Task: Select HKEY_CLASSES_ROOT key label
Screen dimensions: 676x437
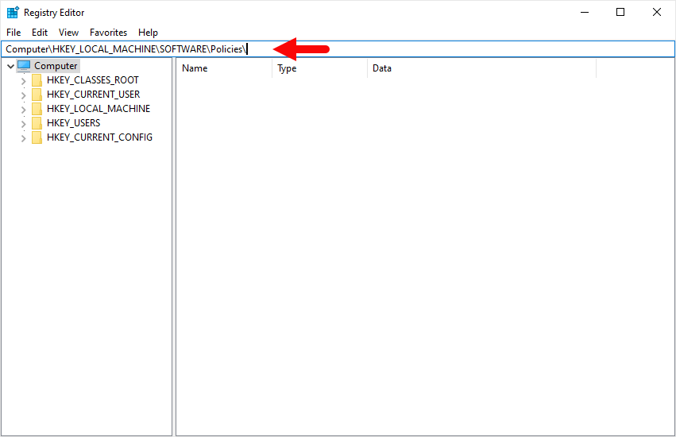Action: coord(93,80)
